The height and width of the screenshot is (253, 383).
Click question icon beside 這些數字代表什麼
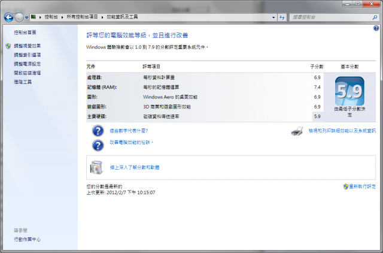[98, 131]
